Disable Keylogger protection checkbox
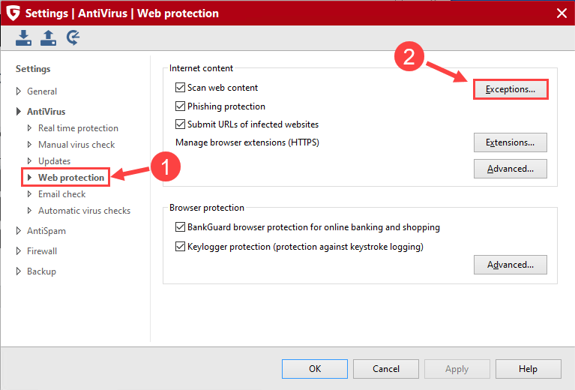 [x=180, y=247]
